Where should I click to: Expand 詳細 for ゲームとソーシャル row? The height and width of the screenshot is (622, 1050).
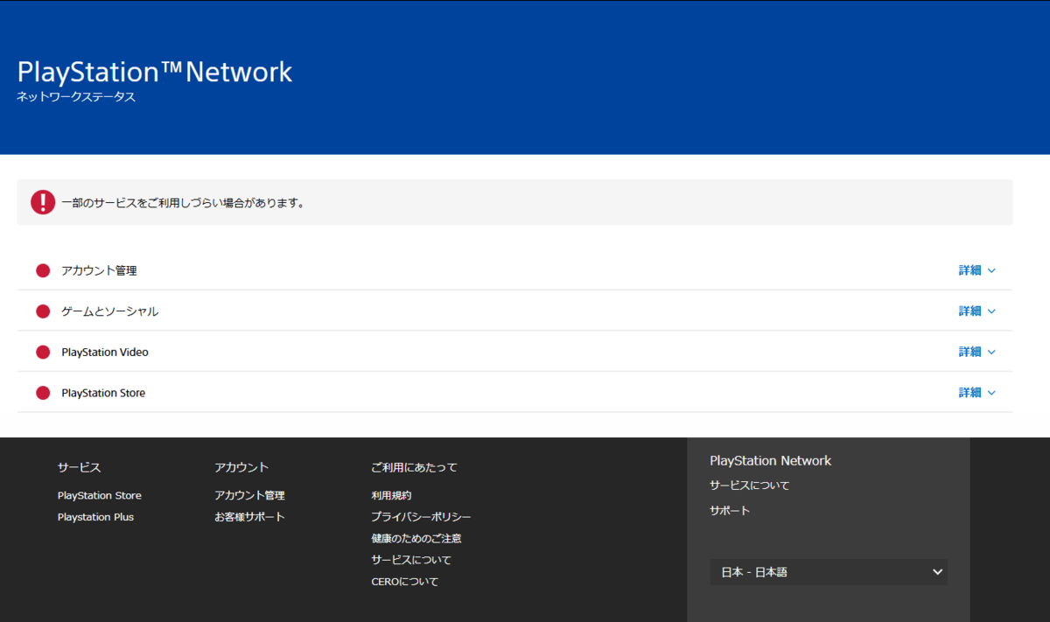[977, 311]
